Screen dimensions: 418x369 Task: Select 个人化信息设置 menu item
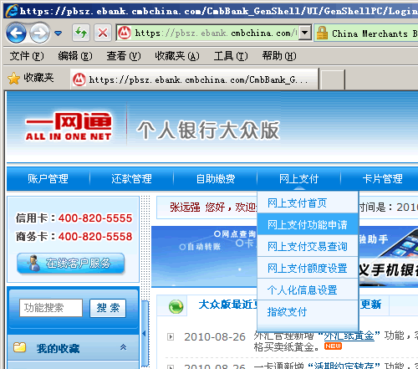[308, 290]
